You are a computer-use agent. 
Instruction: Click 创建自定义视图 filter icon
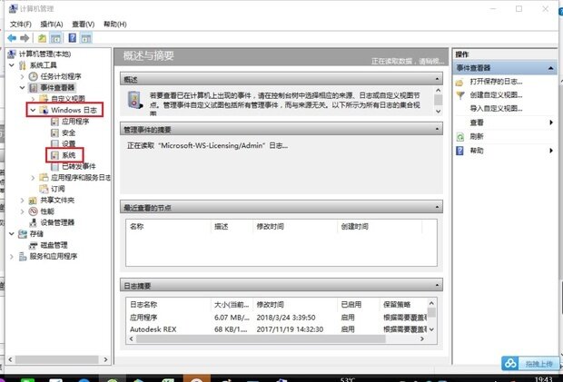[x=460, y=95]
